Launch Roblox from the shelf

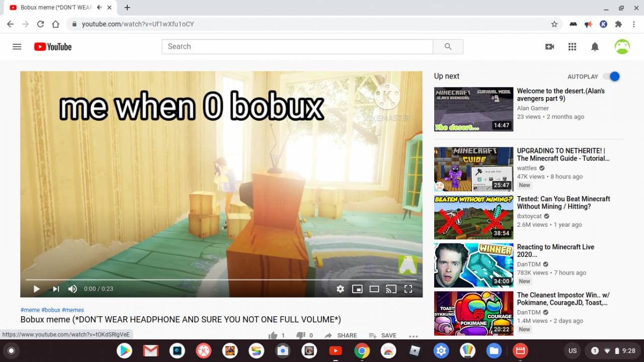pos(414,350)
